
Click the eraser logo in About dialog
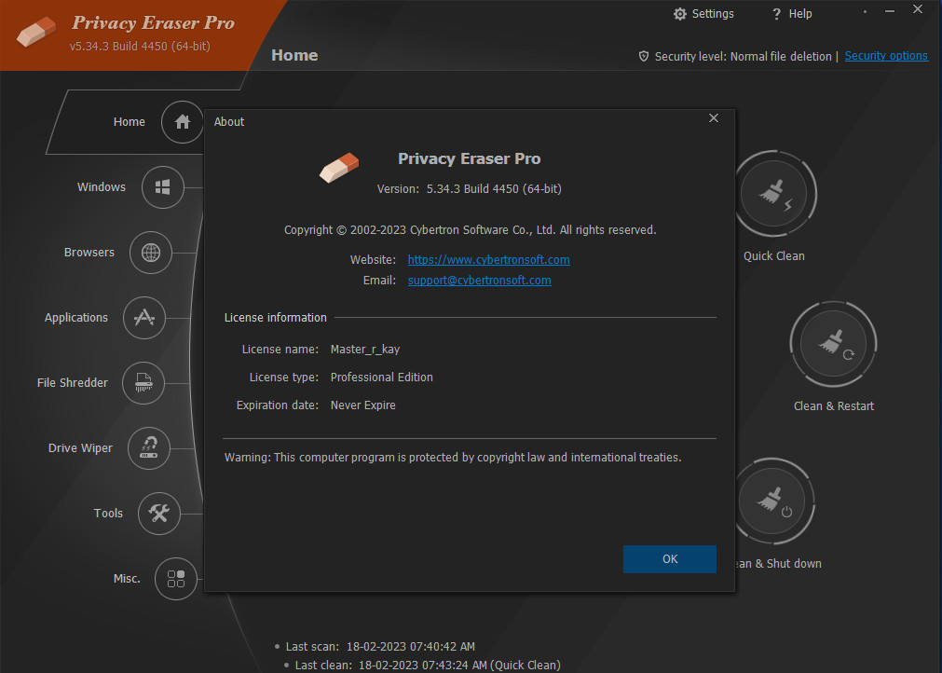coord(339,167)
